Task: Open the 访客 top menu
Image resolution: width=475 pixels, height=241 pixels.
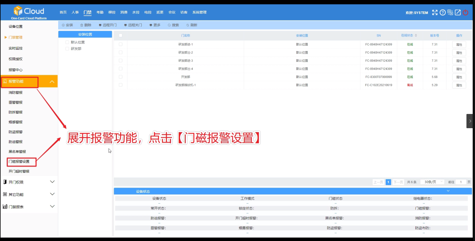Action: point(184,12)
